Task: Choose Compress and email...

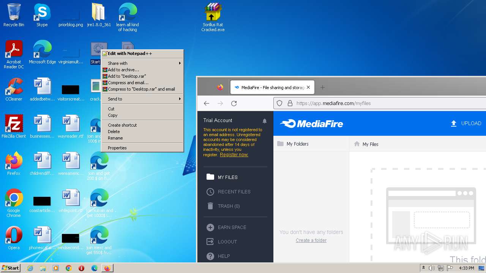Action: 142,83
